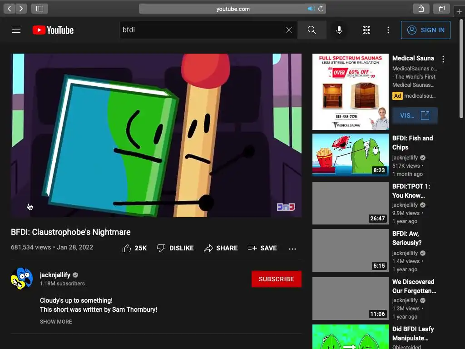Image resolution: width=465 pixels, height=349 pixels.
Task: Clear the search query with X
Action: [x=289, y=30]
